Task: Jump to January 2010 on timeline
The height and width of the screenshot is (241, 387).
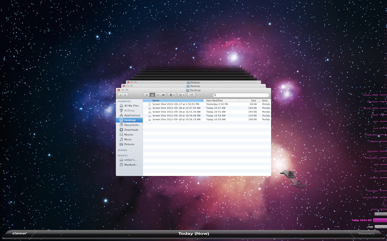Action: 371,108
